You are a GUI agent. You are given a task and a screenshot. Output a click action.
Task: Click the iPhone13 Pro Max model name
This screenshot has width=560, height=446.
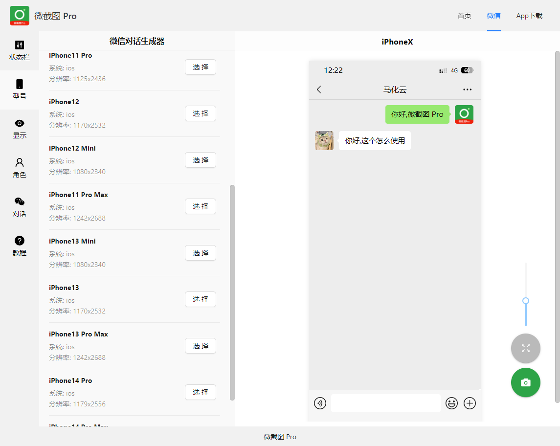click(79, 334)
